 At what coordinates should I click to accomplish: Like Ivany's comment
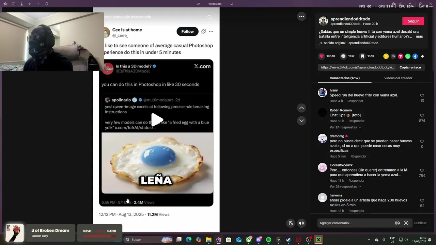click(x=422, y=96)
